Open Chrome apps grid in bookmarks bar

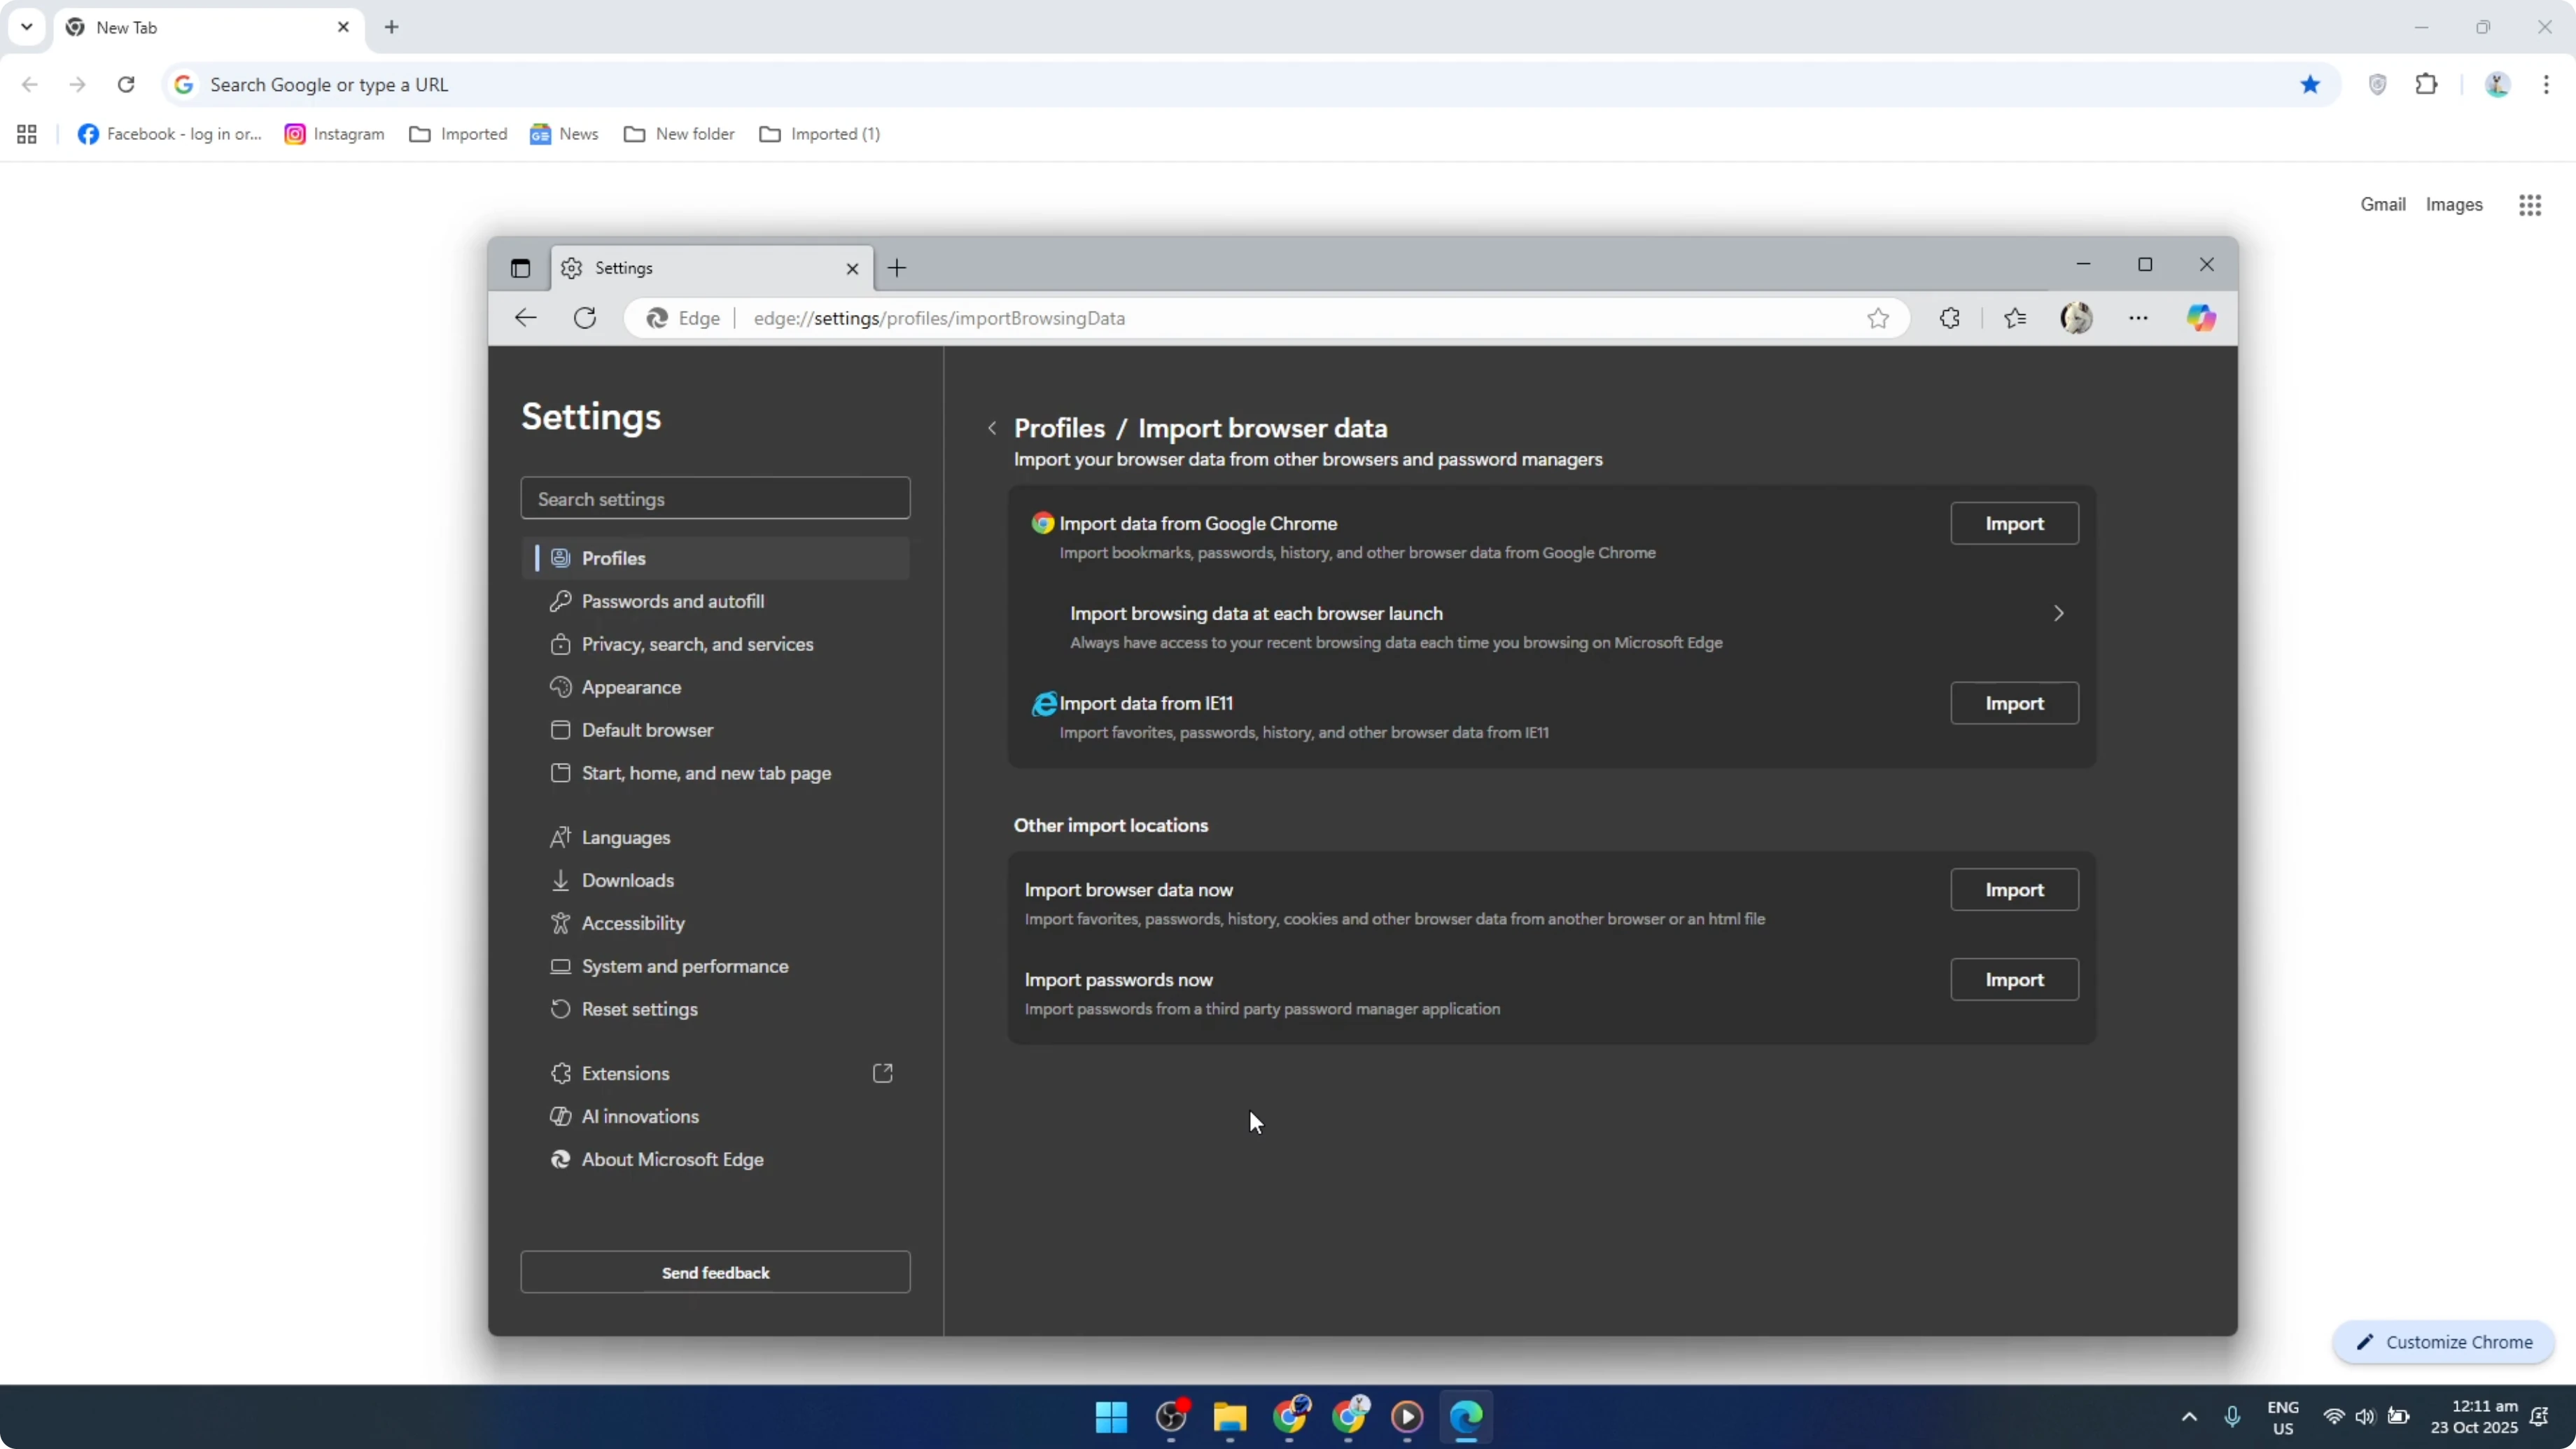pyautogui.click(x=27, y=134)
